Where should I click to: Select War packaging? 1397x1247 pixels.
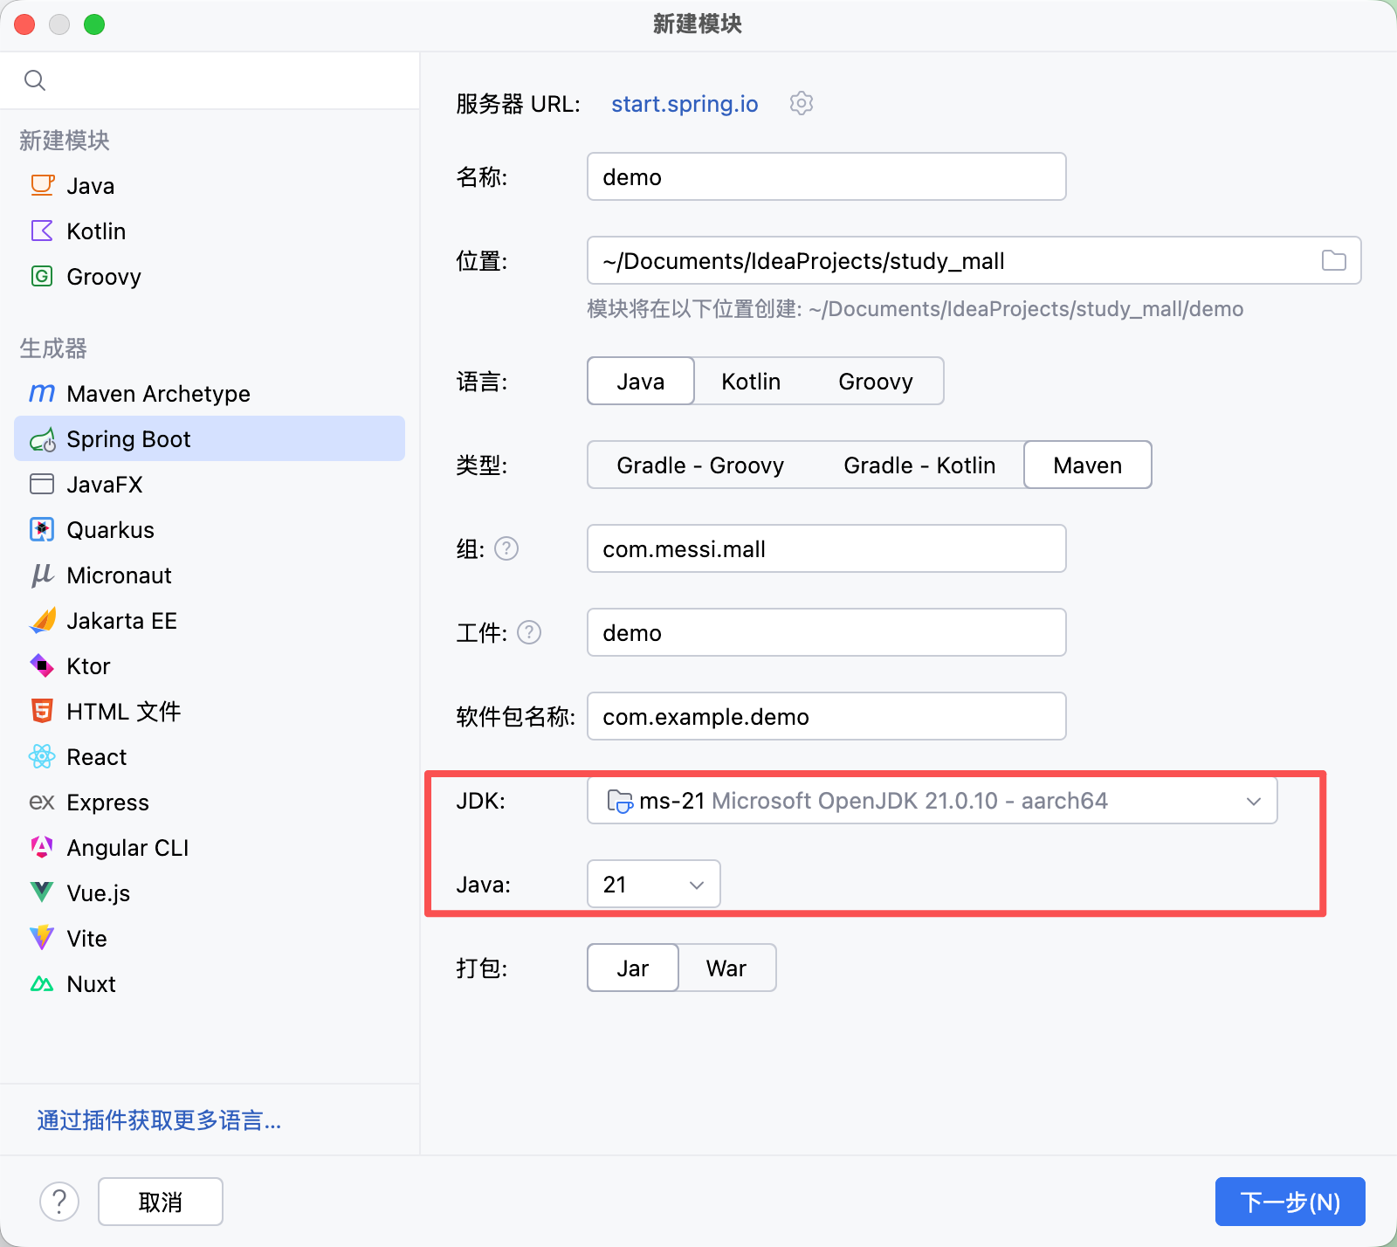point(726,968)
